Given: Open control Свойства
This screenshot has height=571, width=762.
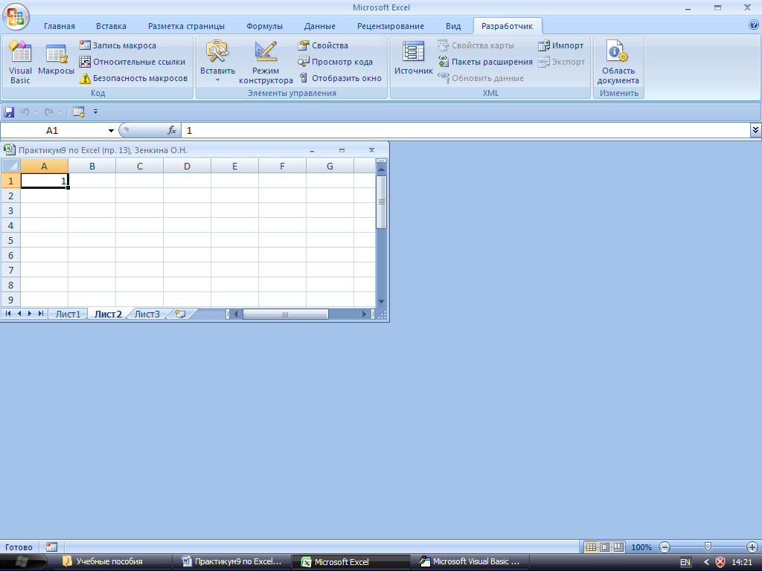Looking at the screenshot, I should coord(323,45).
